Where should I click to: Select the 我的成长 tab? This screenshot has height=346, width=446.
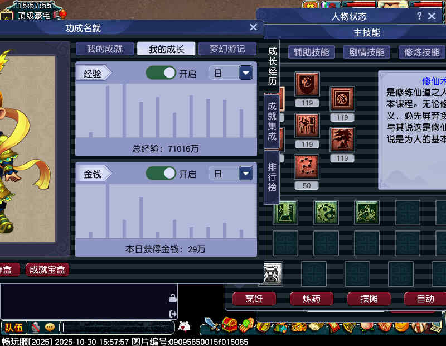(x=166, y=49)
